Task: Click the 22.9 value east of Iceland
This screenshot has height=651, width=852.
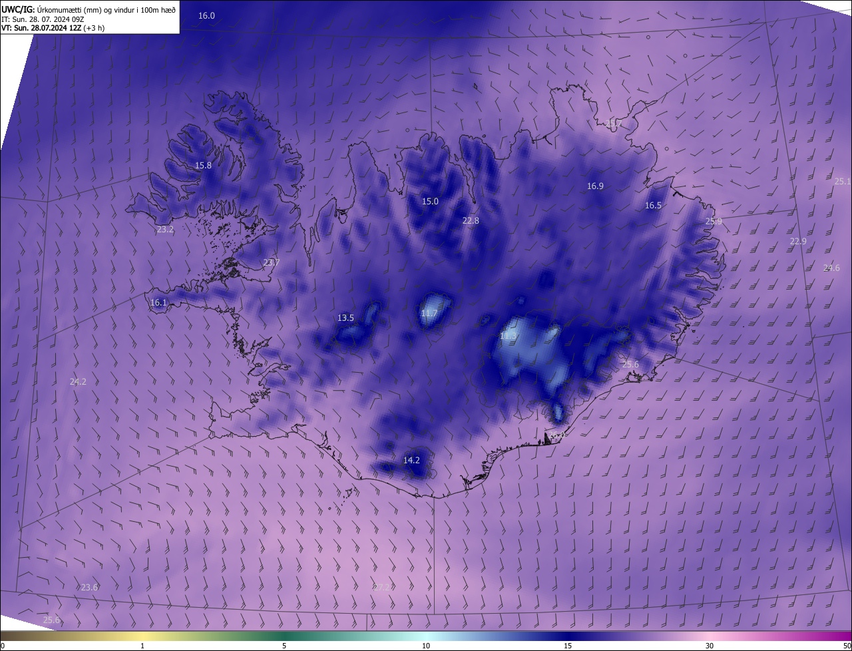Action: coord(798,242)
